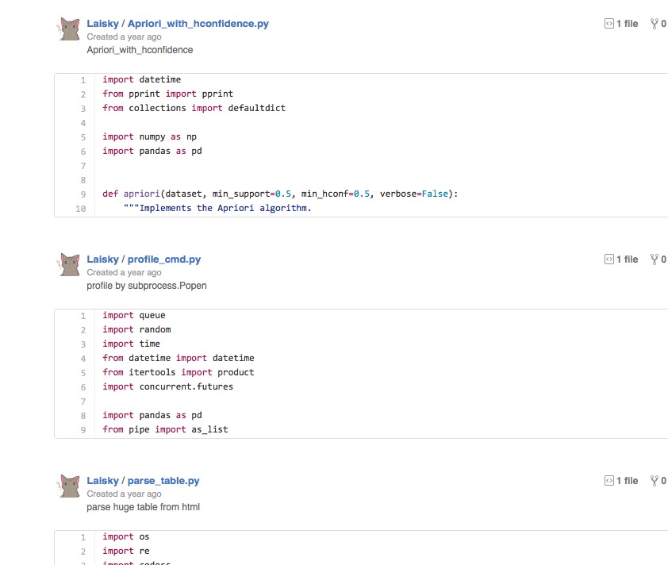Visit Laisky's profile from the Apriori gist header

tap(102, 24)
